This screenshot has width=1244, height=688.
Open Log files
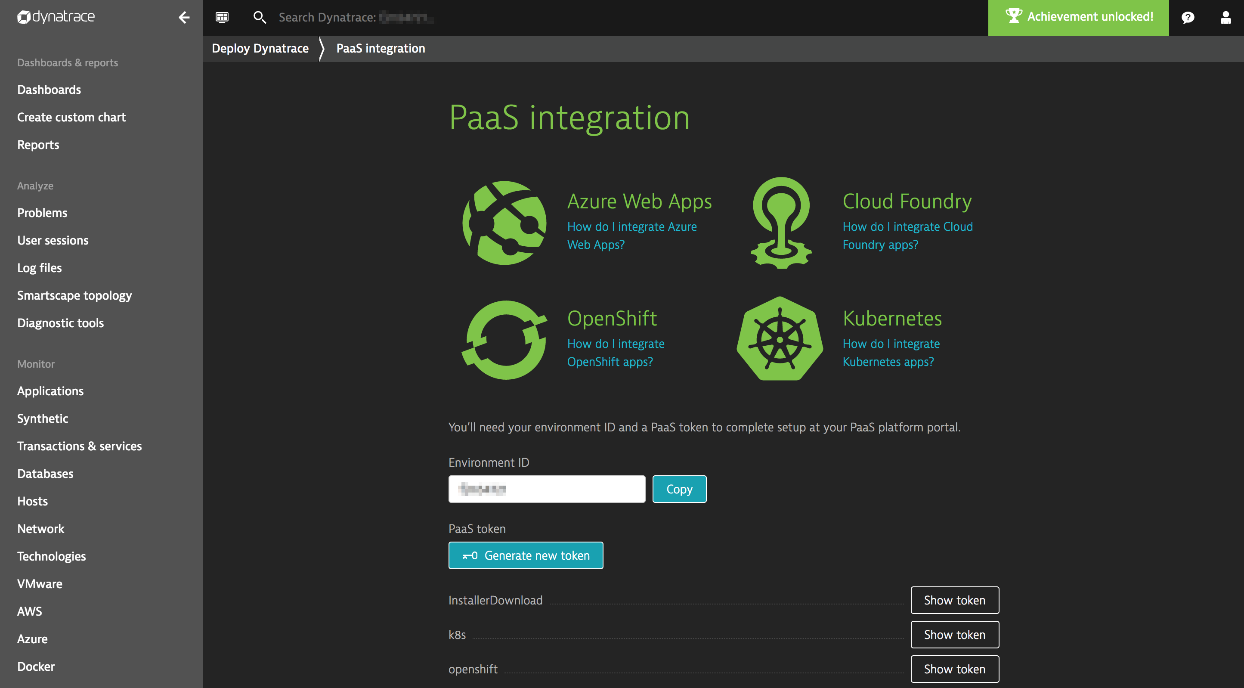click(x=40, y=268)
